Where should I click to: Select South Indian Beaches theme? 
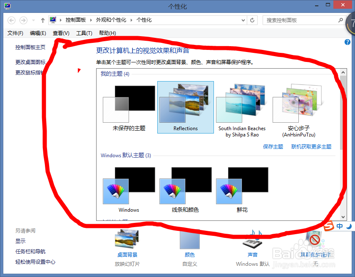pyautogui.click(x=242, y=110)
